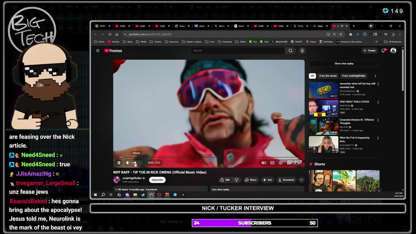Click the Ask button below the video
The width and height of the screenshot is (416, 234).
267,180
